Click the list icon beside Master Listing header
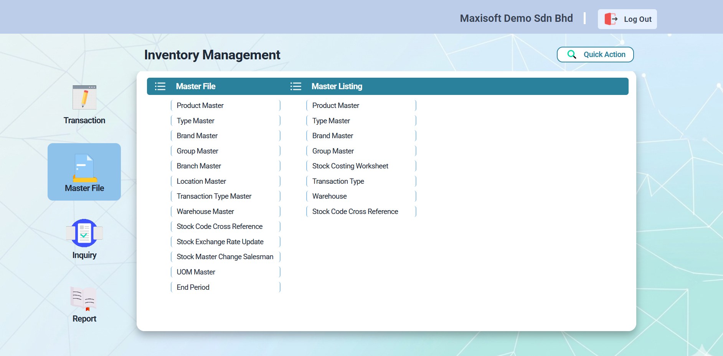 point(295,87)
